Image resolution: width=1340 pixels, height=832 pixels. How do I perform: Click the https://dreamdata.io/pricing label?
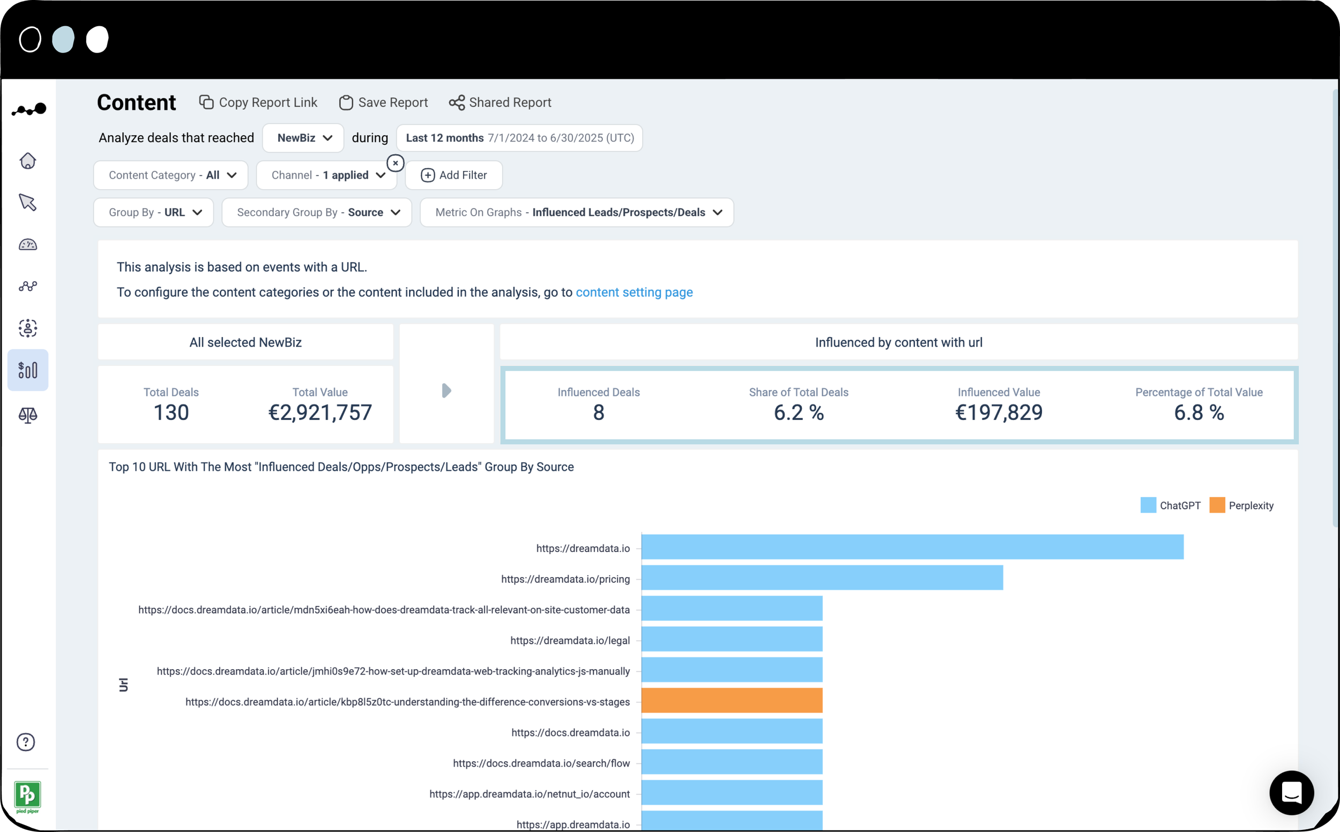pyautogui.click(x=565, y=580)
